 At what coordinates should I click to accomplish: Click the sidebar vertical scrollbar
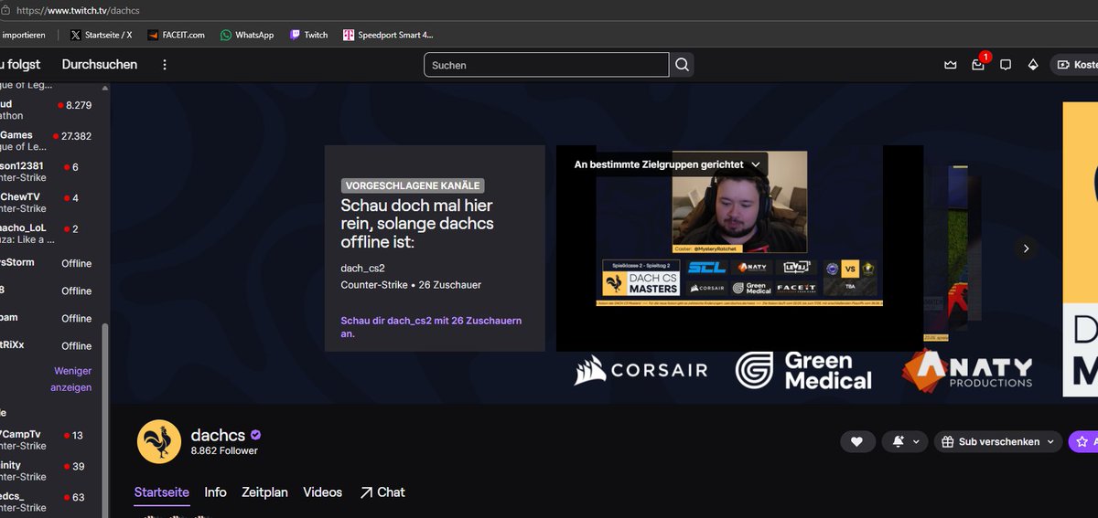(x=105, y=419)
